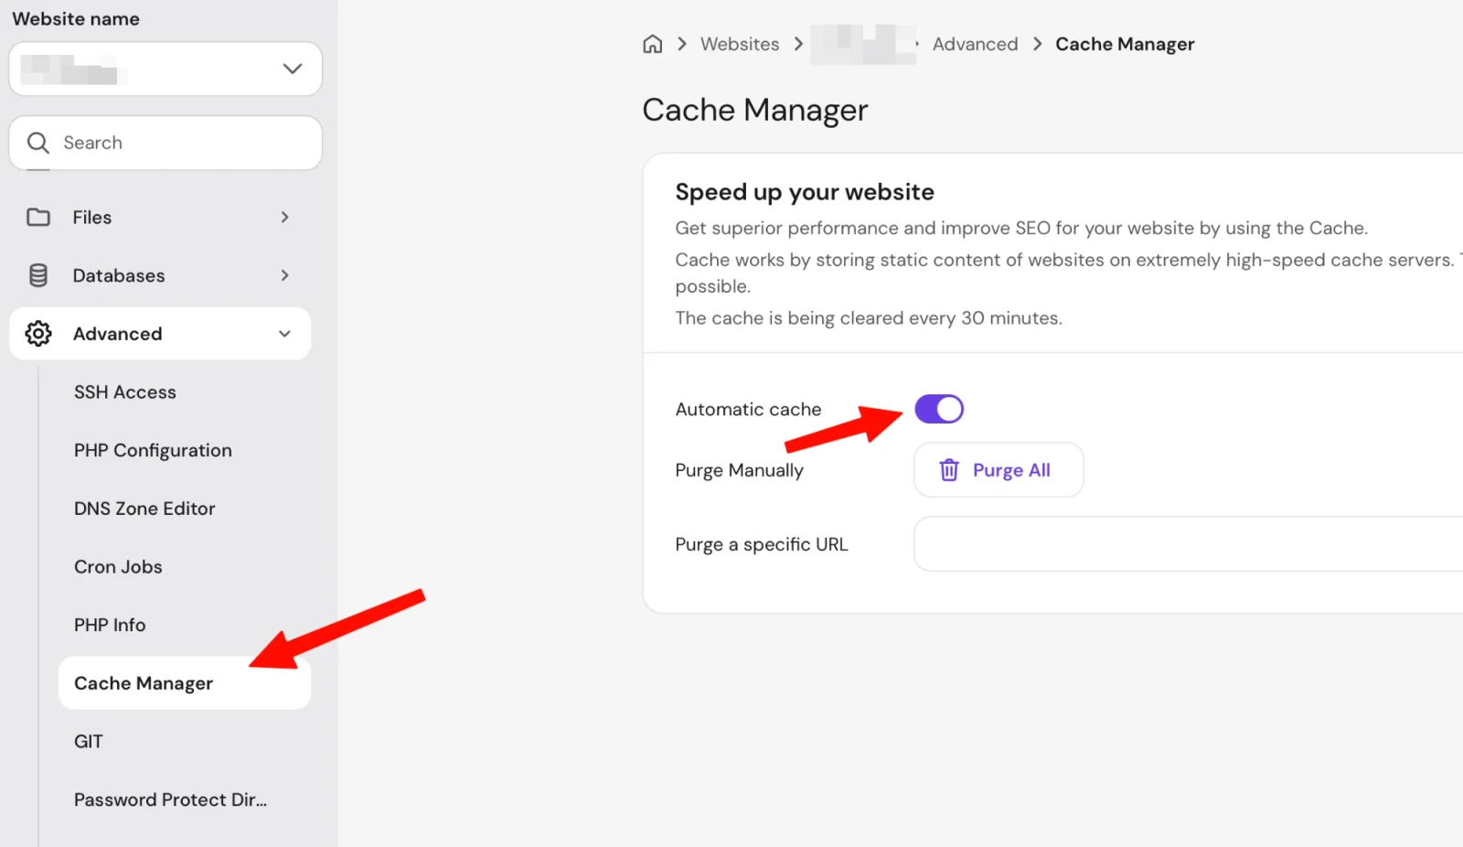Open GIT settings
Image resolution: width=1463 pixels, height=847 pixels.
(x=89, y=742)
